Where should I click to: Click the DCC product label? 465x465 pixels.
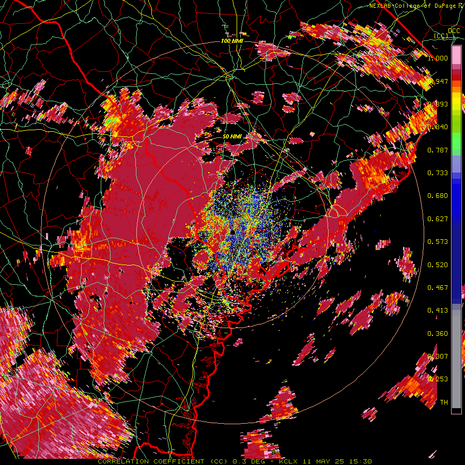454,31
